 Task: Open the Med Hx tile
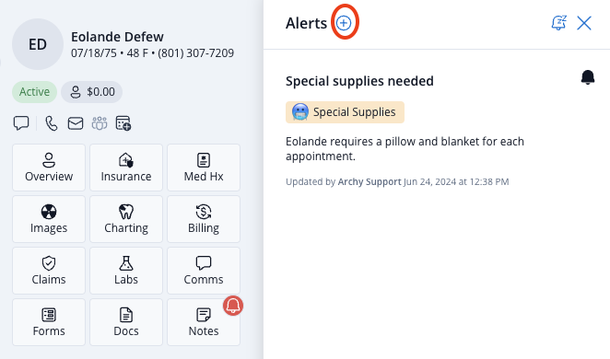(204, 168)
